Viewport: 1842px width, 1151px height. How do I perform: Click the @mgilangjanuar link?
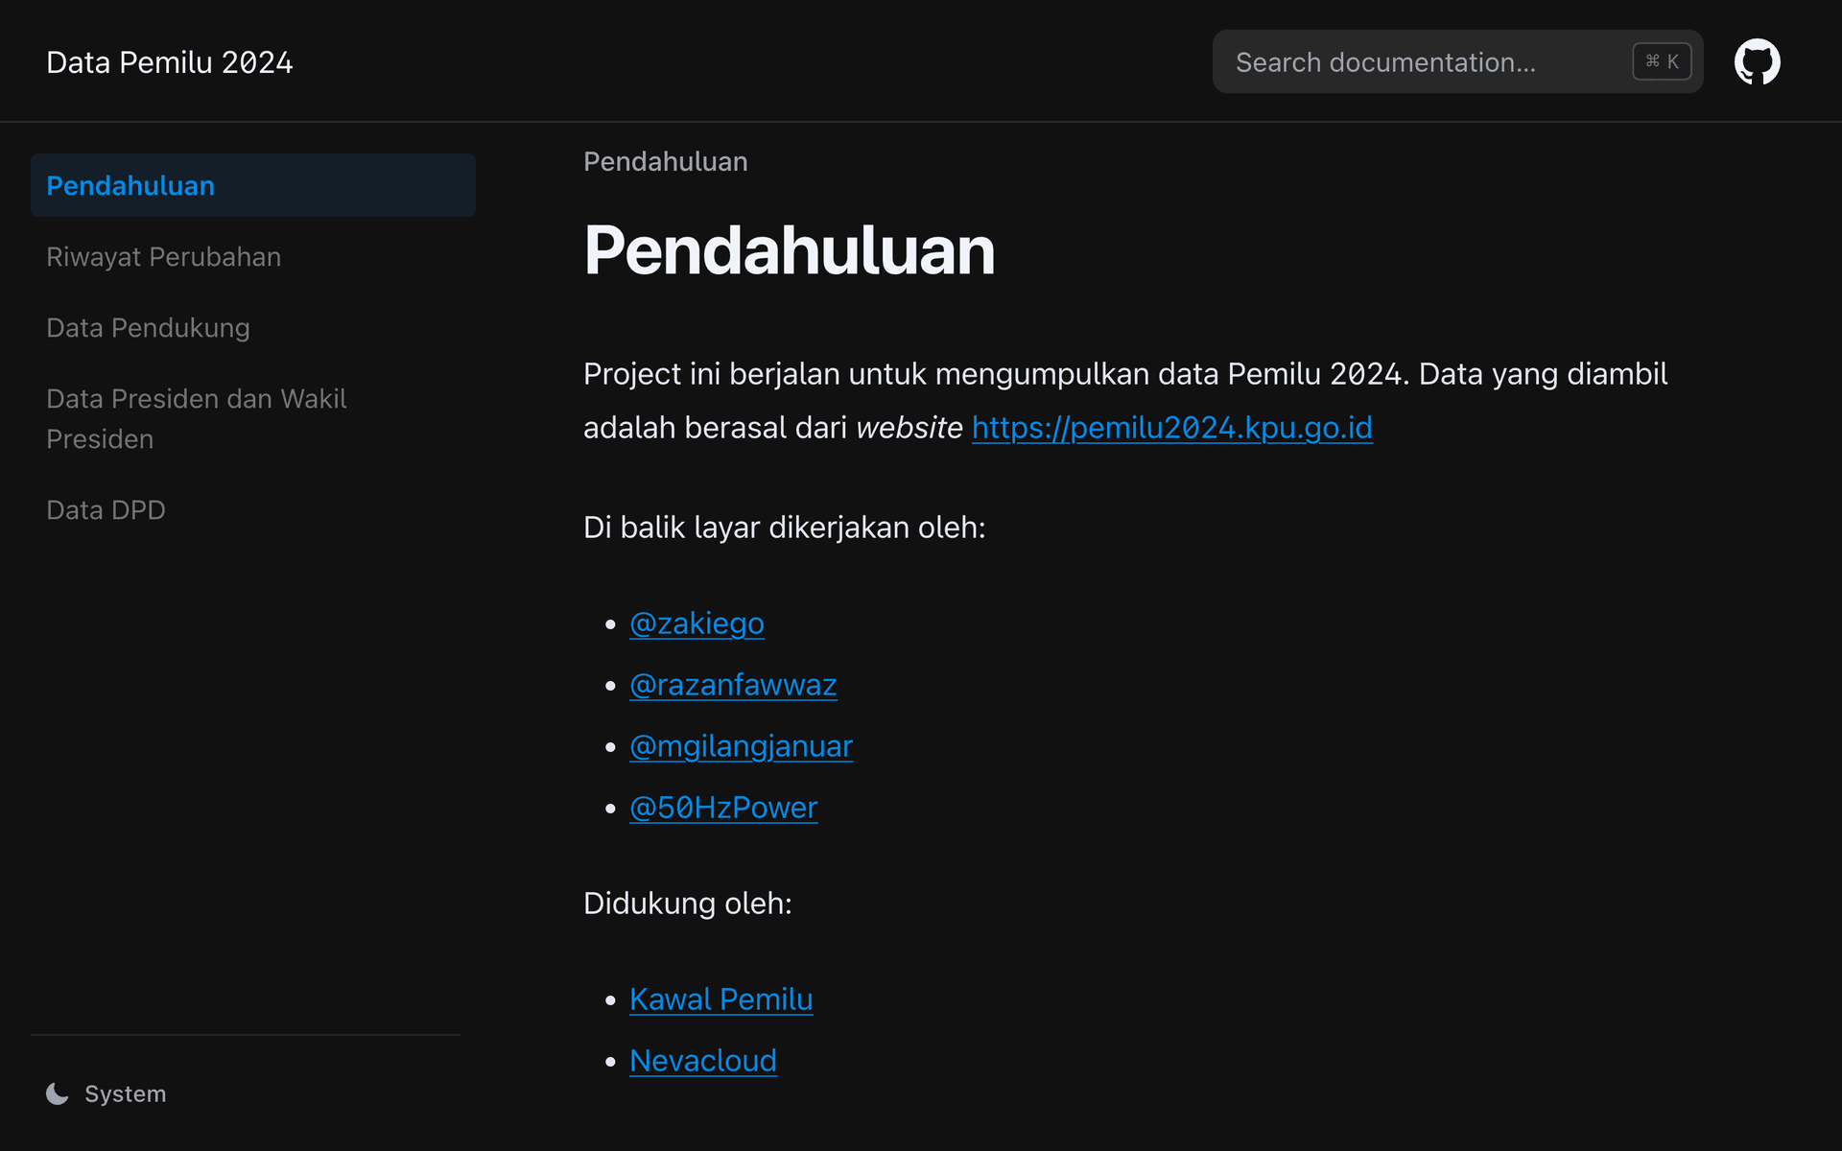pos(741,745)
